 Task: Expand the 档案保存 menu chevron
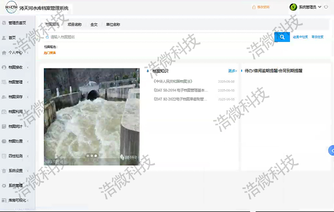click(28, 97)
